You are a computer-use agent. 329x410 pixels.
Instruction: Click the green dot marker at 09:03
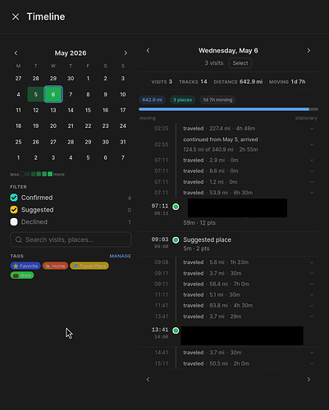point(176,240)
